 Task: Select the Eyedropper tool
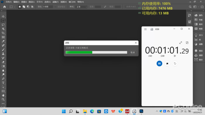(x=3, y=41)
